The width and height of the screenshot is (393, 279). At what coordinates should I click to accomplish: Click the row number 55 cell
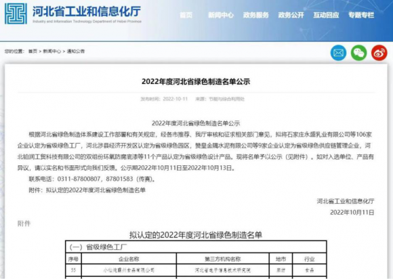click(x=73, y=270)
